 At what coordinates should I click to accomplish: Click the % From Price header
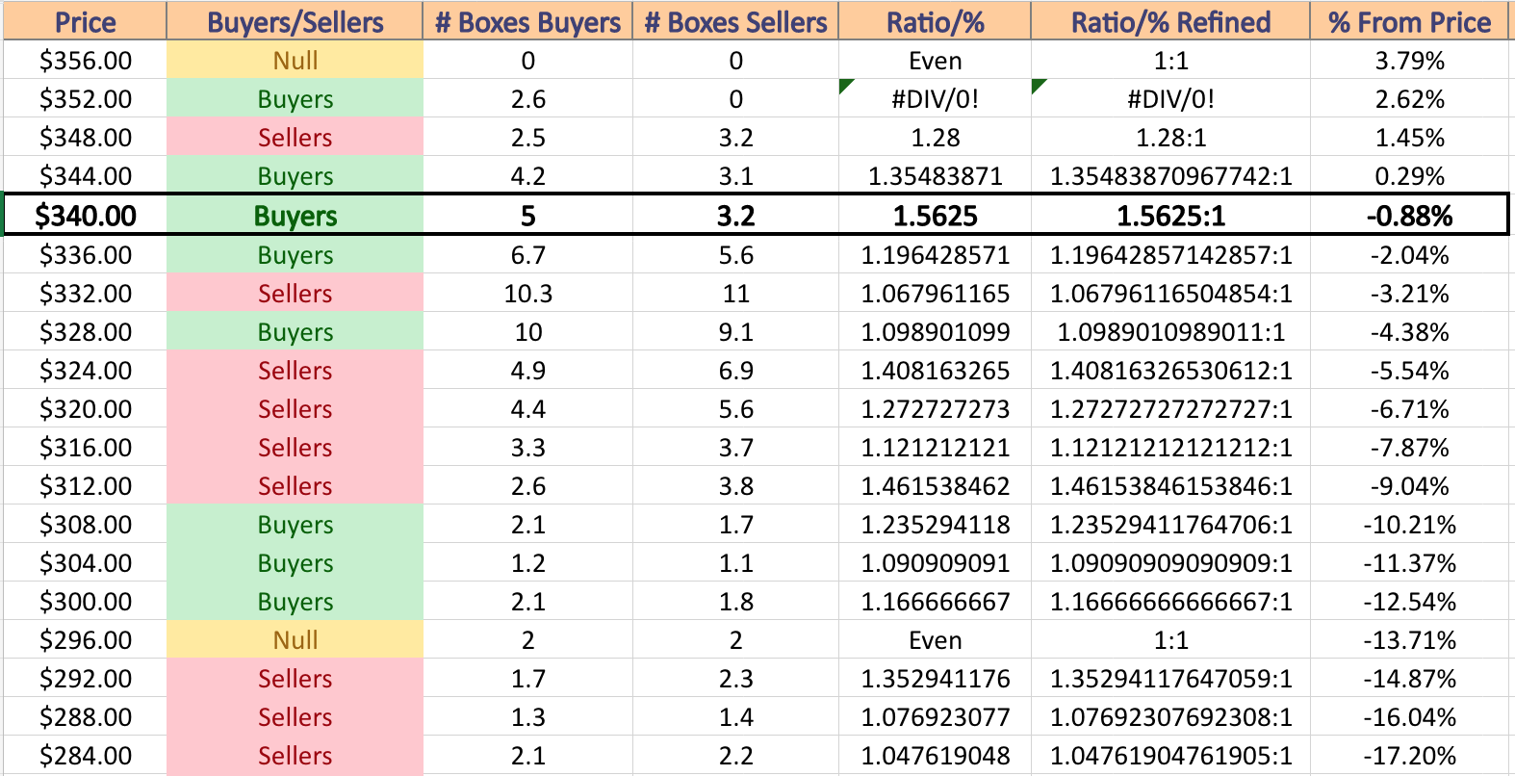click(1409, 21)
